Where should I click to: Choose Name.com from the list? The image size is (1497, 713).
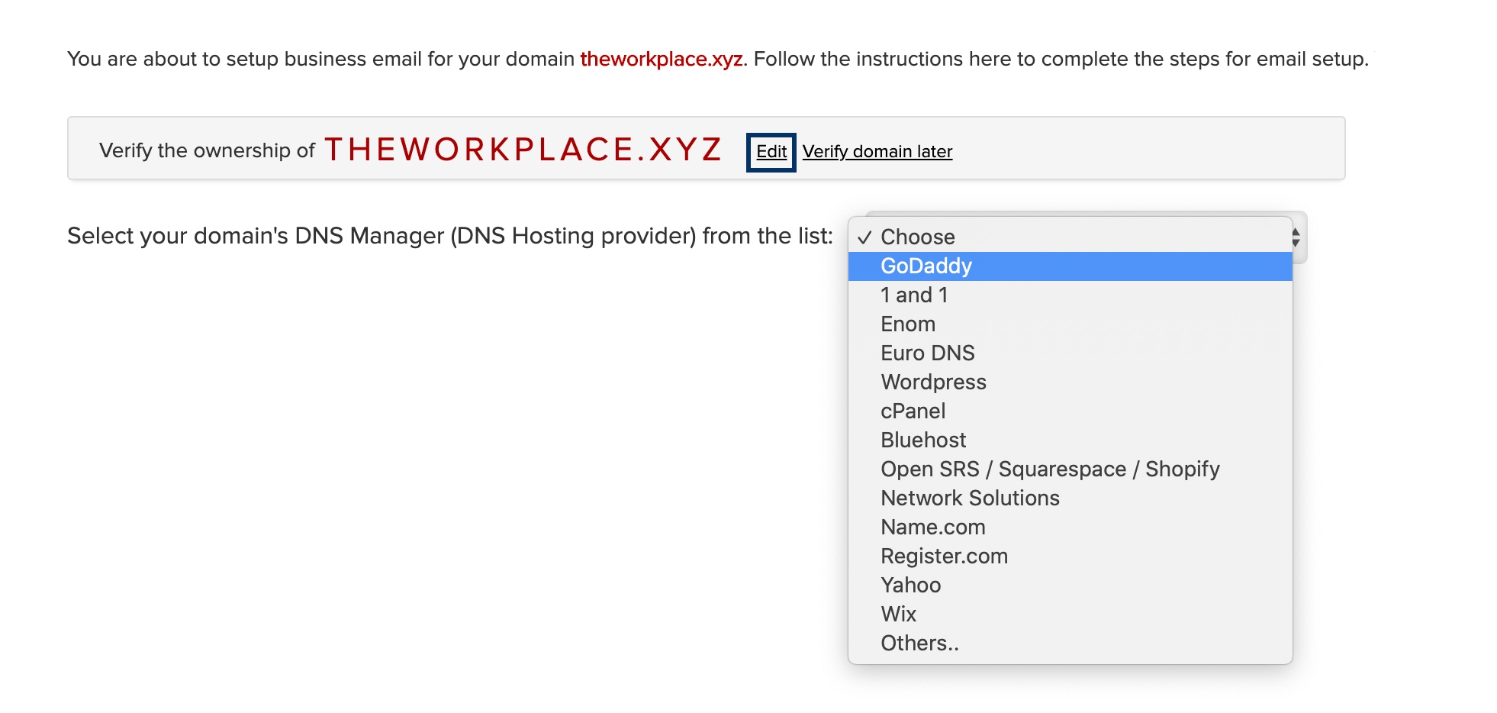tap(1070, 527)
